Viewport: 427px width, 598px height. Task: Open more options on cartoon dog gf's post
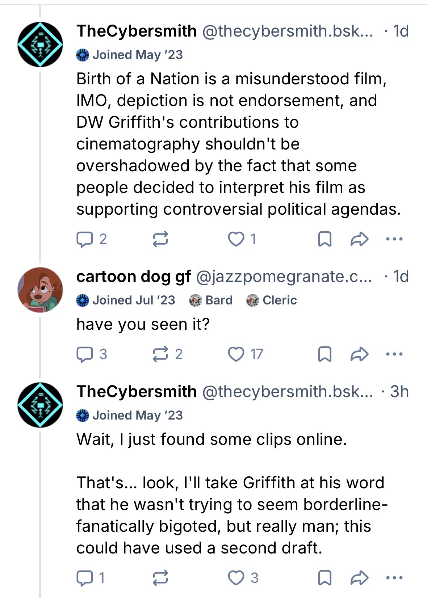pos(394,354)
